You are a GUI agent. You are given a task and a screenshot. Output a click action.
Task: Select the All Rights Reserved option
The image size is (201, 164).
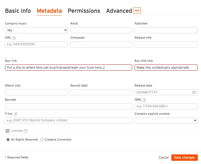(x=8, y=140)
